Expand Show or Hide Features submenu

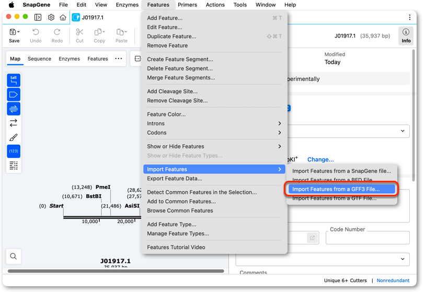pos(214,147)
